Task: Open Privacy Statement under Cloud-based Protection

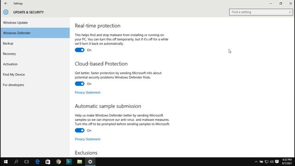Action: tap(88, 92)
